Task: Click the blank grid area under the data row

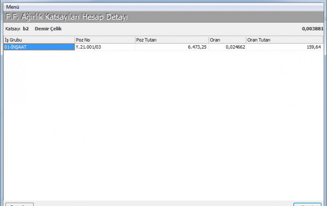Action: [163, 121]
